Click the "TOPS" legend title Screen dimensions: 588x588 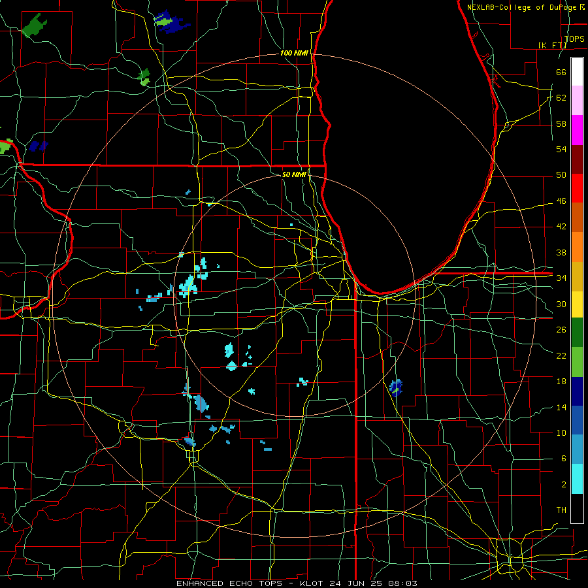(574, 39)
